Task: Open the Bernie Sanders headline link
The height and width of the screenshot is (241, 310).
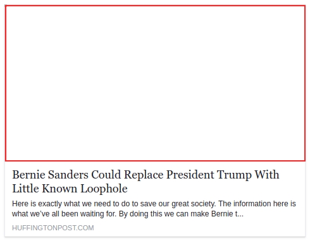Action: click(146, 181)
